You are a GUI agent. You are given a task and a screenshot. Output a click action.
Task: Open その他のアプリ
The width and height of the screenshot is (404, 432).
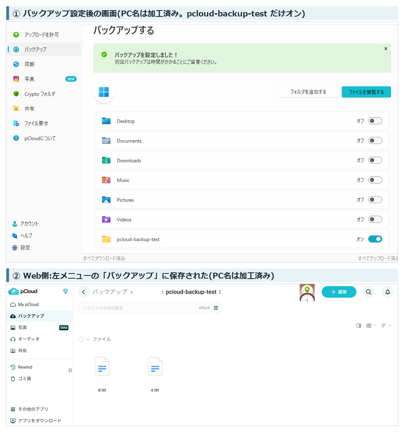[29, 409]
